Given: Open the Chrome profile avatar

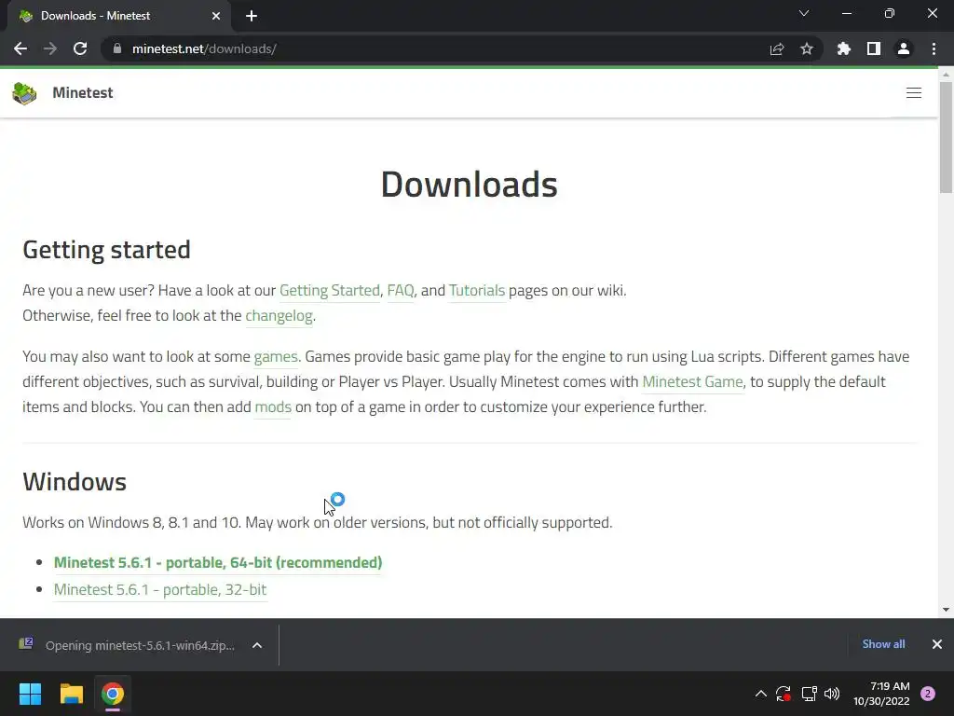Looking at the screenshot, I should [904, 48].
